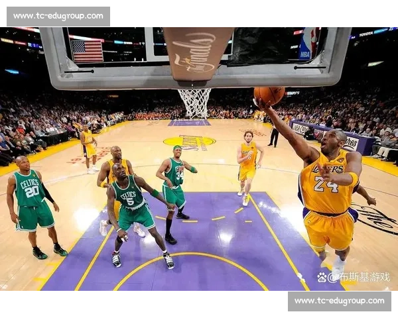Click the number 24 on the yellow jersey
The height and width of the screenshot is (318, 398).
coord(326,186)
